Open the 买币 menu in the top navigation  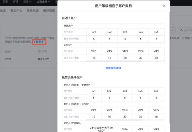[x=5, y=2]
